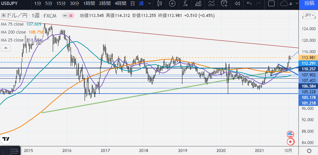
Task: Select the 30分 interval
Action: 74,3
